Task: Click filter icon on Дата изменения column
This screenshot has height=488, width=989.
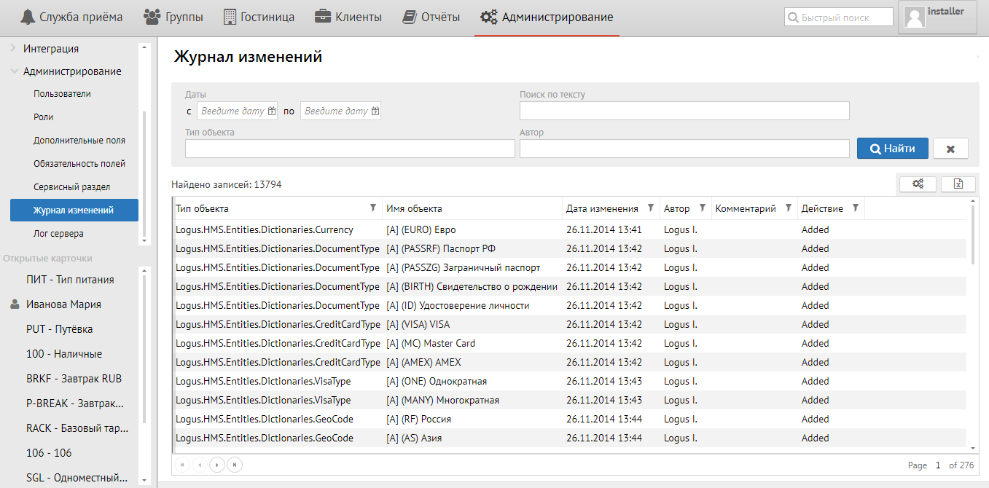Action: (x=650, y=208)
